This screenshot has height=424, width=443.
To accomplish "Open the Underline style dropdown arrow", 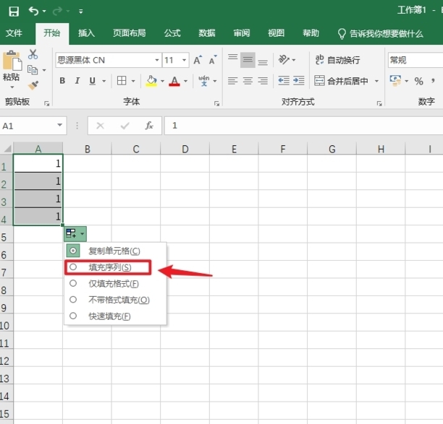I will [104, 81].
